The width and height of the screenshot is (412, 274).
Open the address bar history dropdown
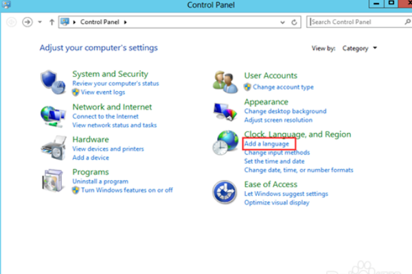pos(282,22)
